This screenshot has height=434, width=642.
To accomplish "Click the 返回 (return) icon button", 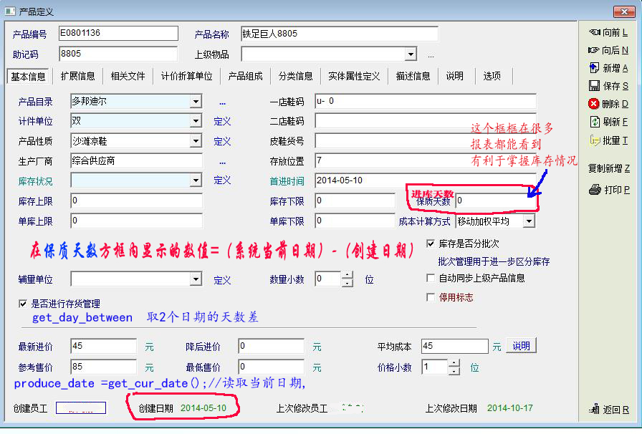I will (594, 410).
